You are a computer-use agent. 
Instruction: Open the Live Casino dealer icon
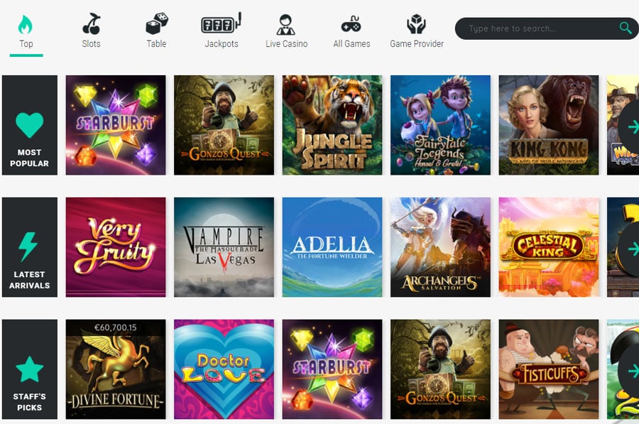tap(285, 24)
